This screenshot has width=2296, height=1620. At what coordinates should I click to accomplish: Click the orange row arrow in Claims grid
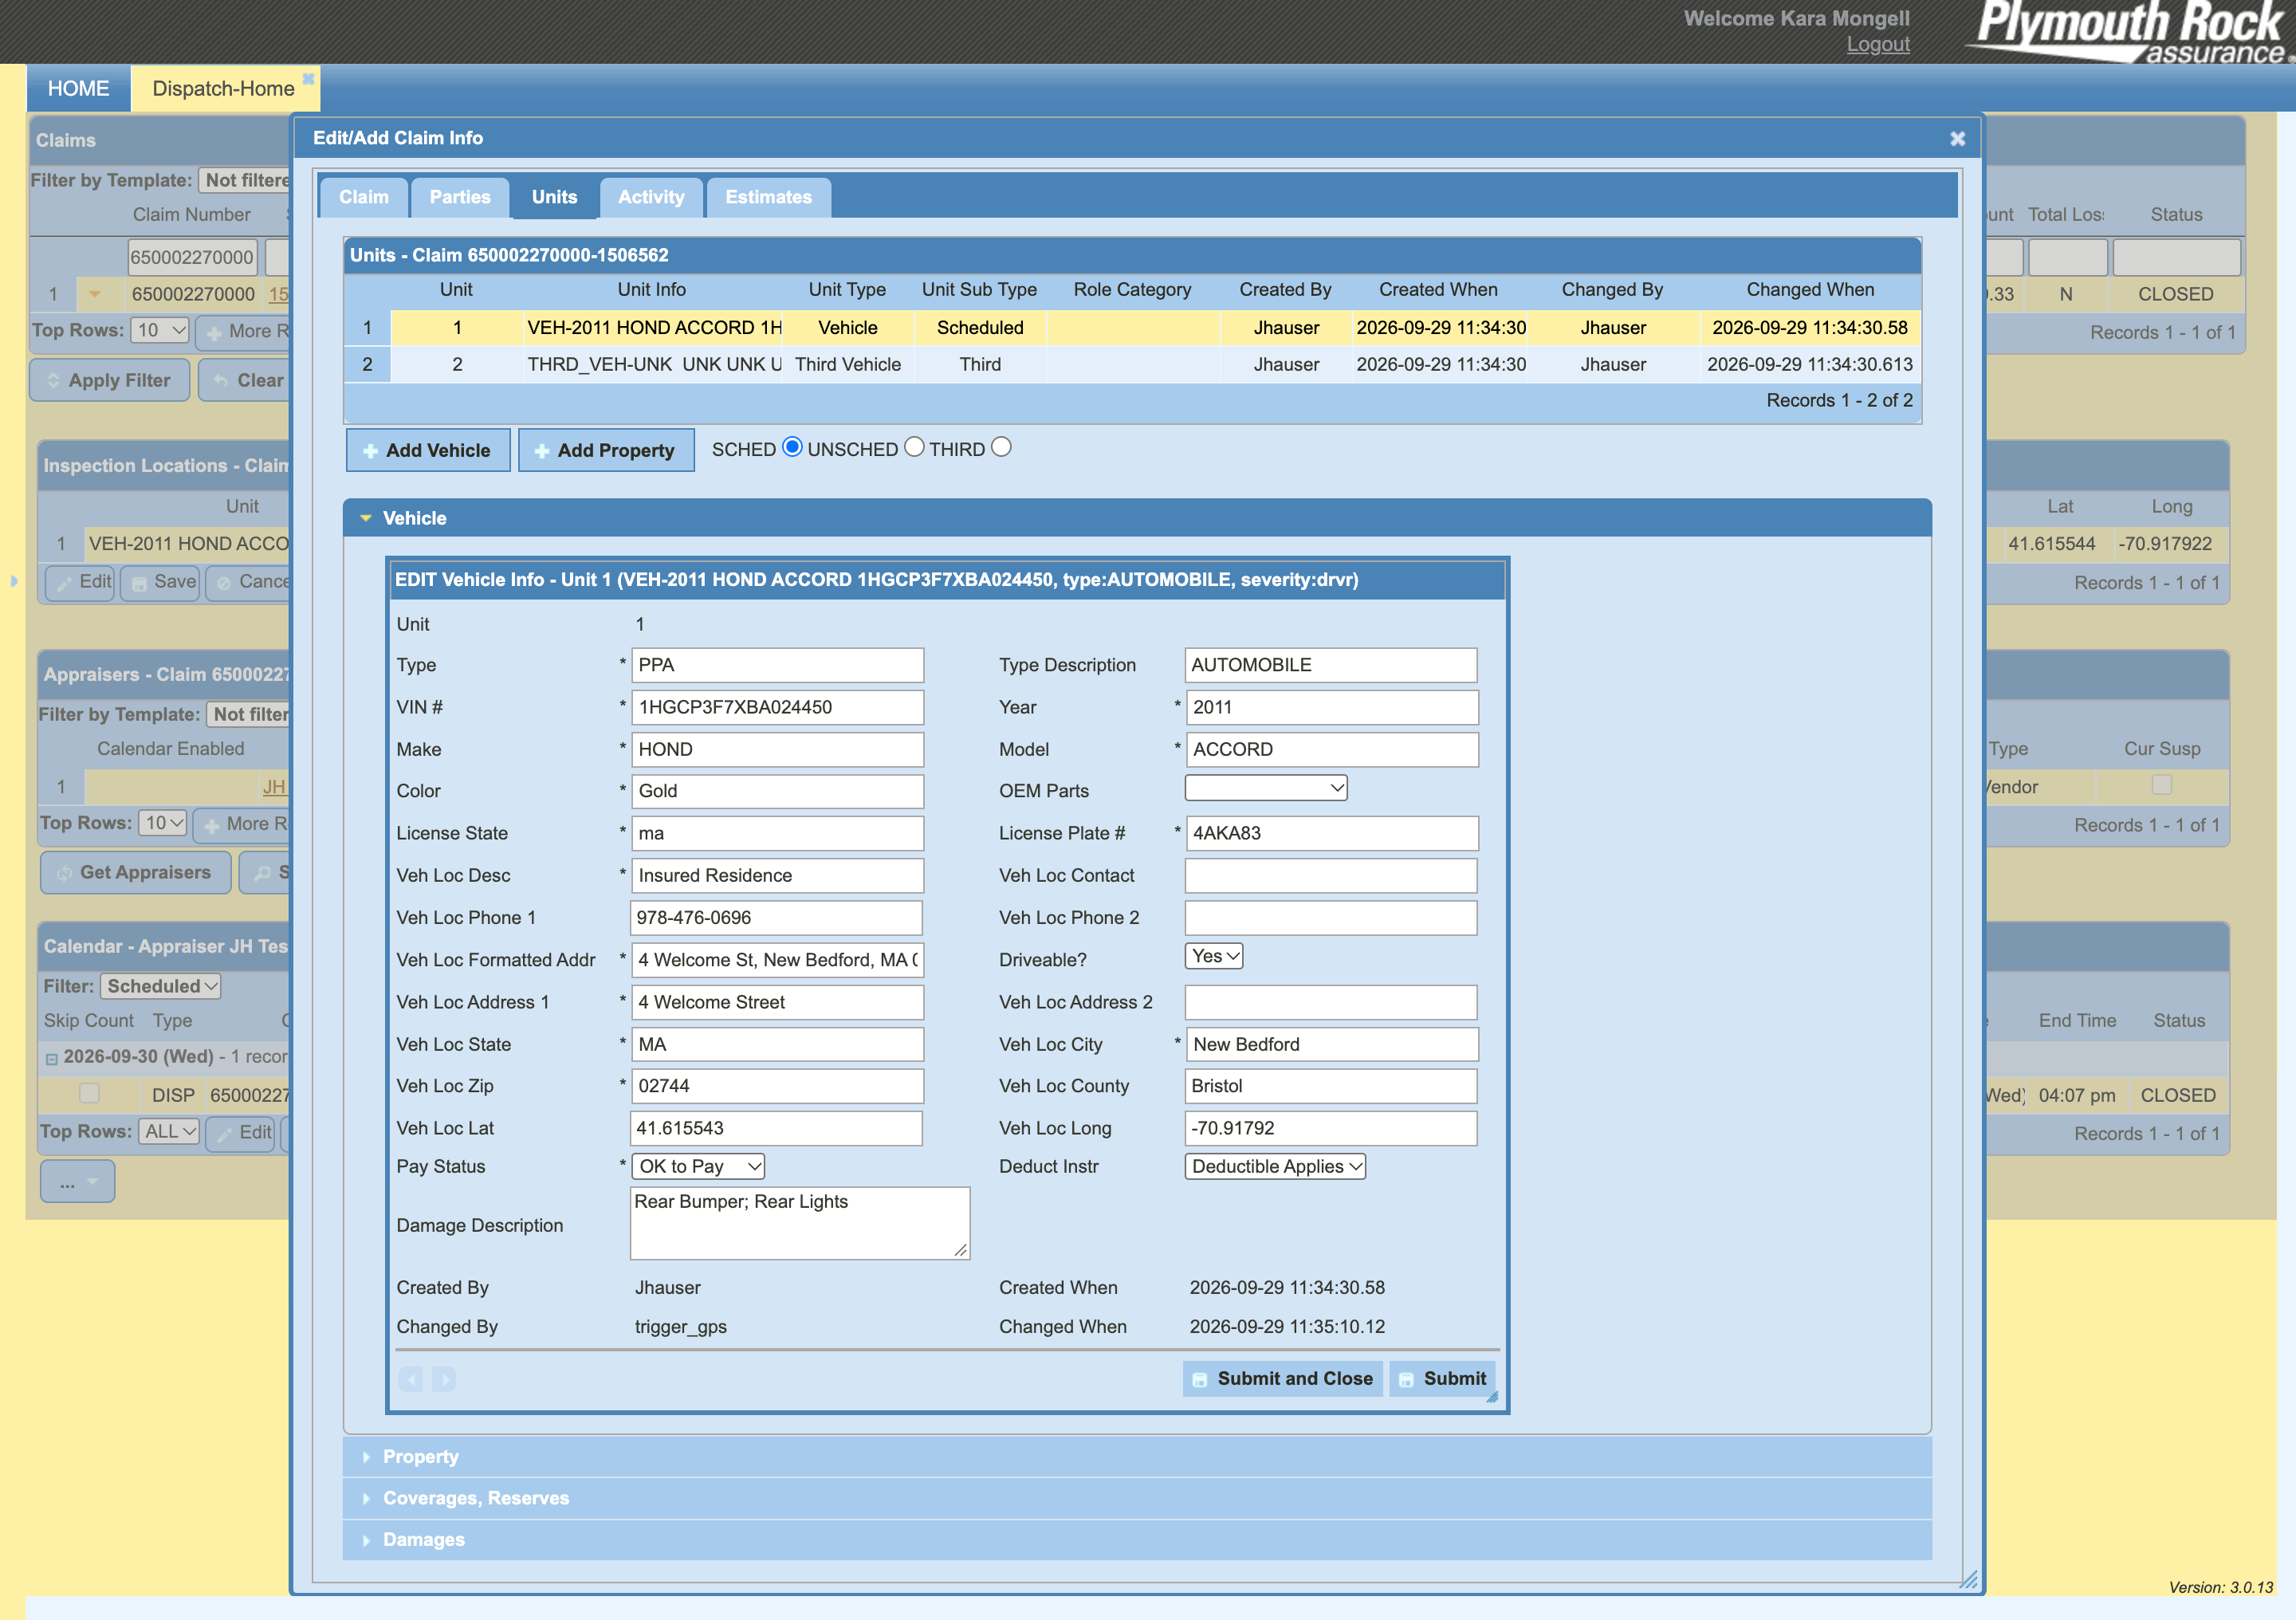[x=94, y=294]
